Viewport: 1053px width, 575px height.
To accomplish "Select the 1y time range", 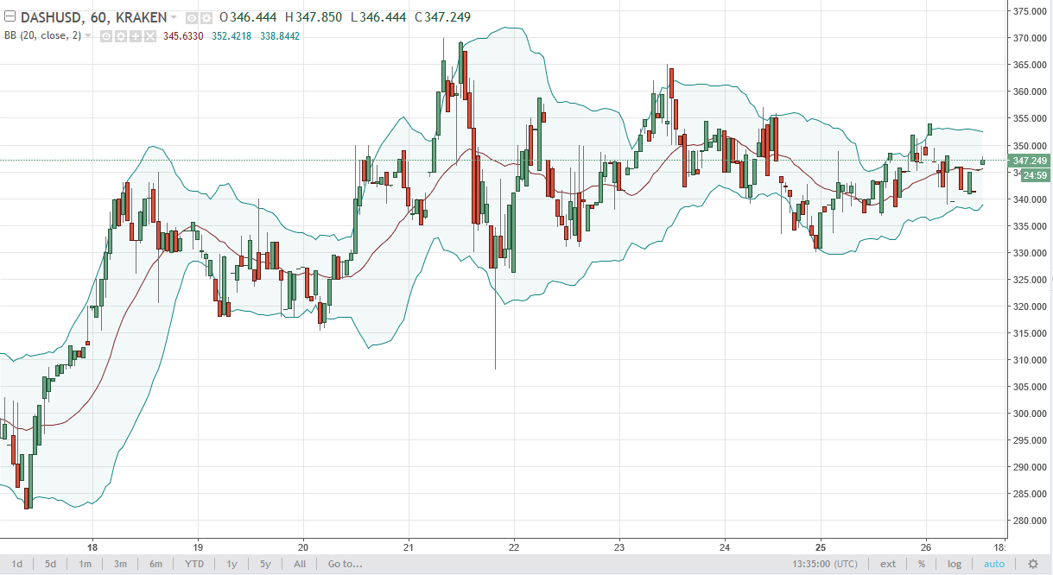I will pyautogui.click(x=232, y=564).
